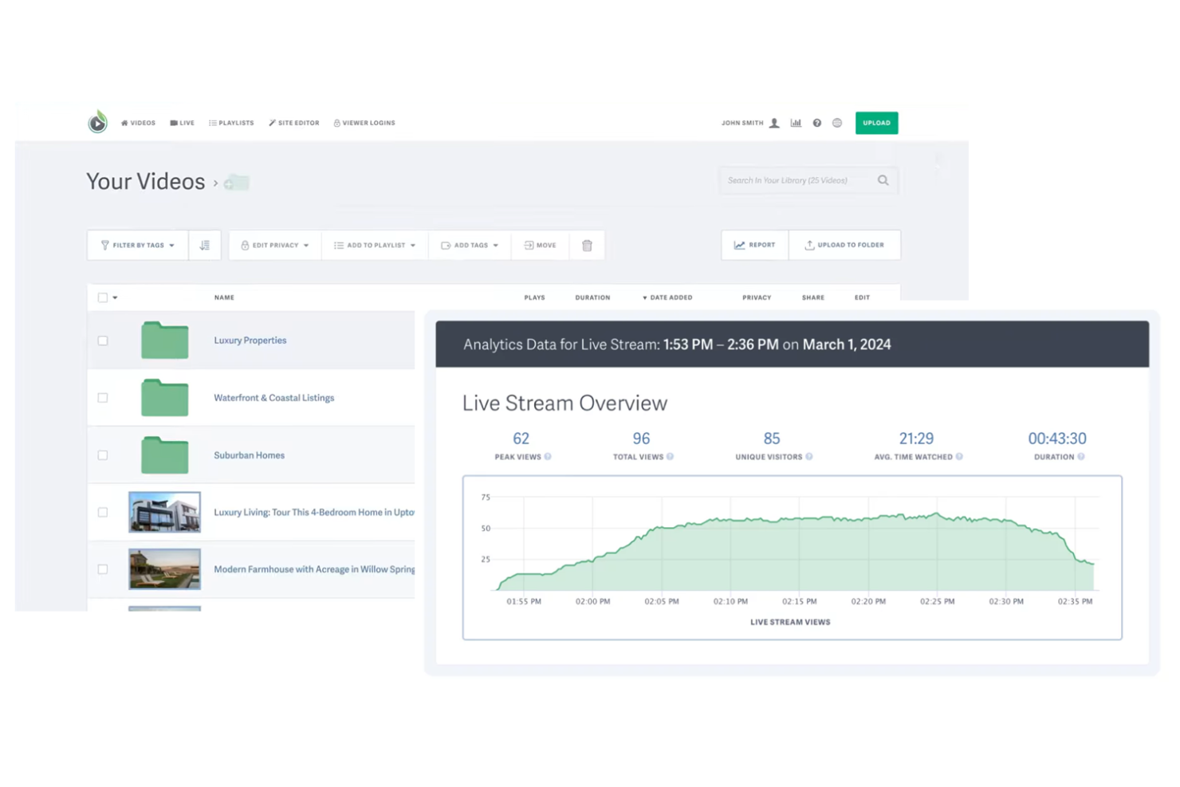The width and height of the screenshot is (1180, 787).
Task: Click the green Upload button
Action: pos(876,123)
